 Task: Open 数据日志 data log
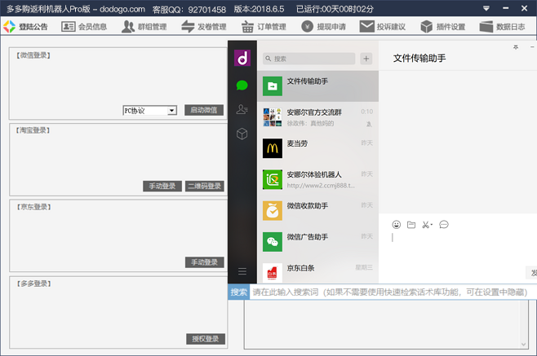(x=503, y=27)
